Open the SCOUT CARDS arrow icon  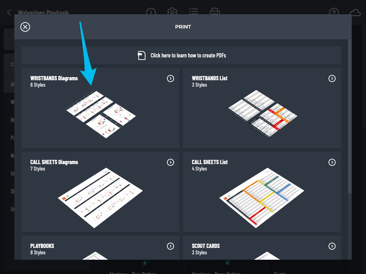(332, 246)
